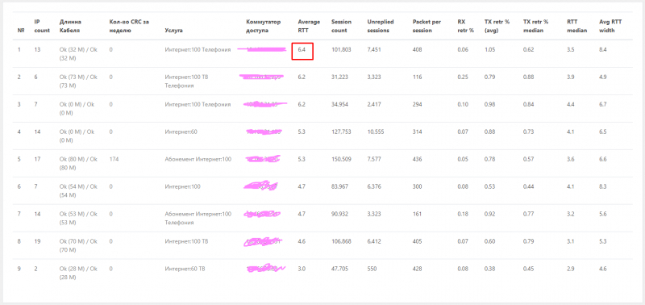Viewport: 645px width, 305px height.
Task: Sort by the IP count column header
Action: point(42,26)
